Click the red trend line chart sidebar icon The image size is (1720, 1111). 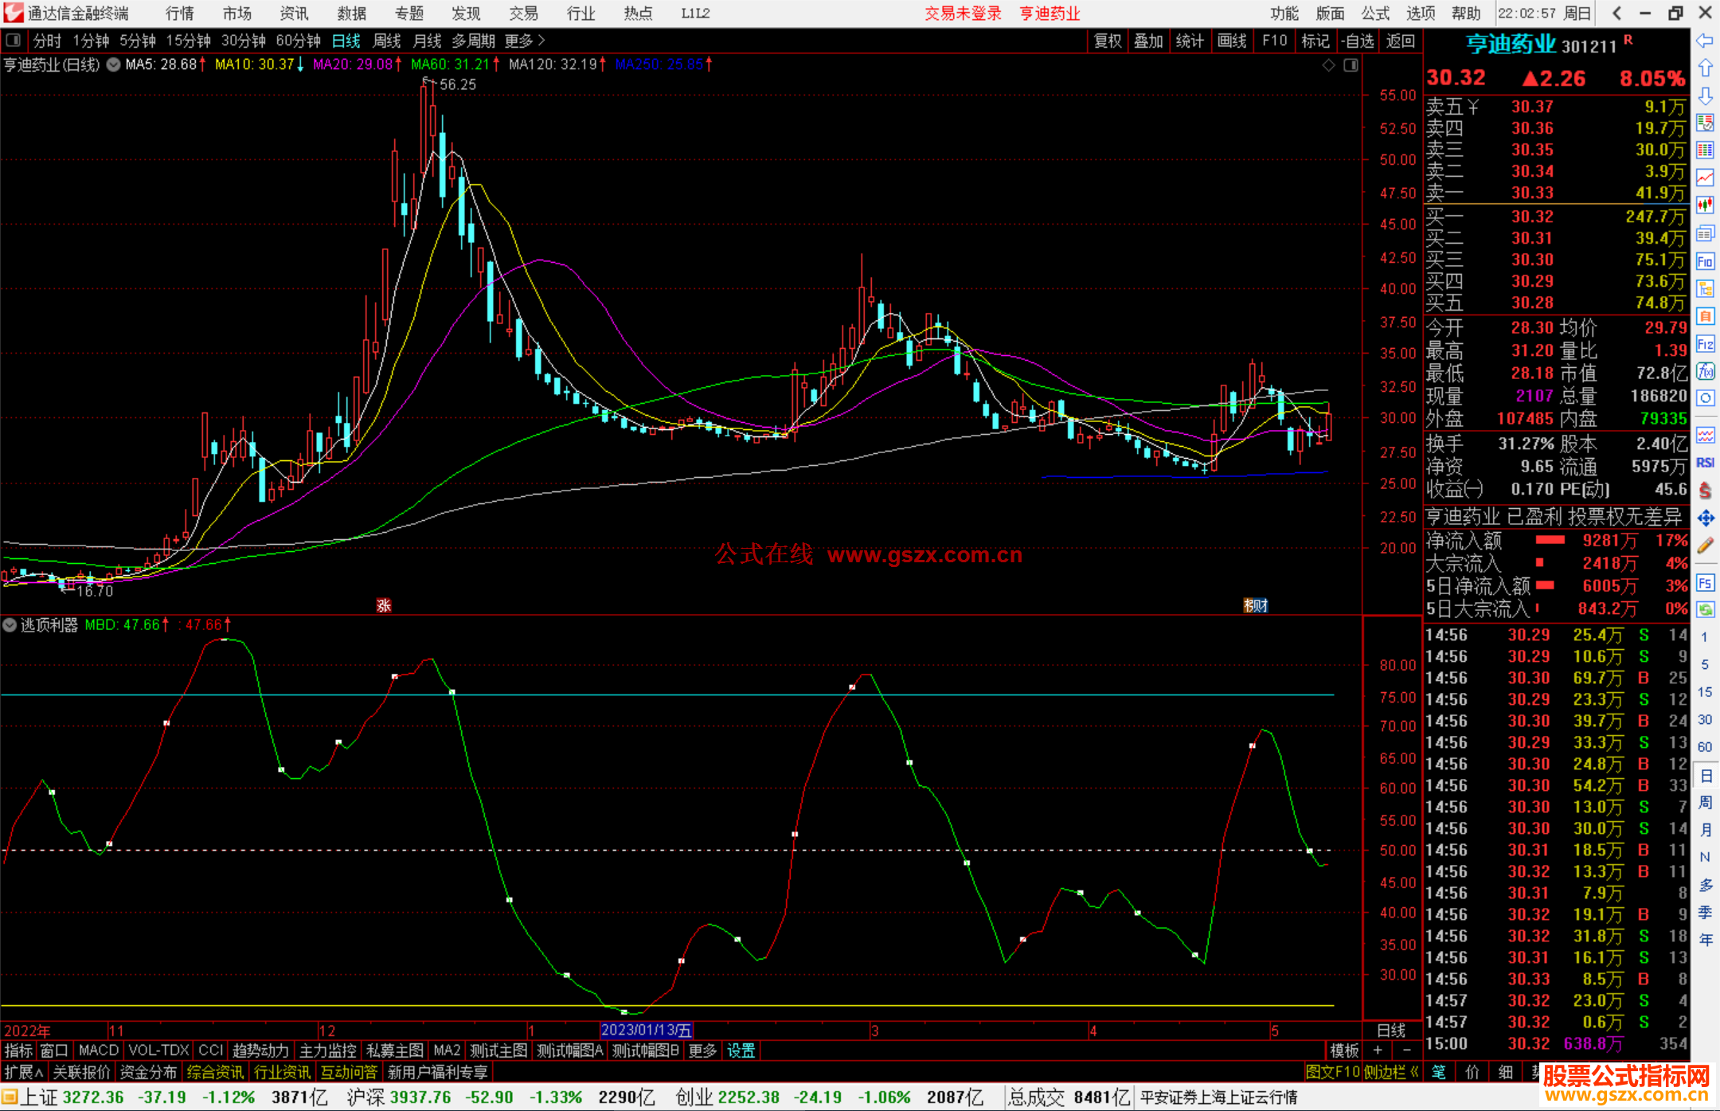[x=1705, y=178]
